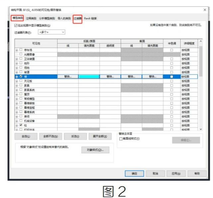This screenshot has width=213, height=198.
Task: Click cut fill pattern 替换 button for 墙
Action: tap(153, 77)
